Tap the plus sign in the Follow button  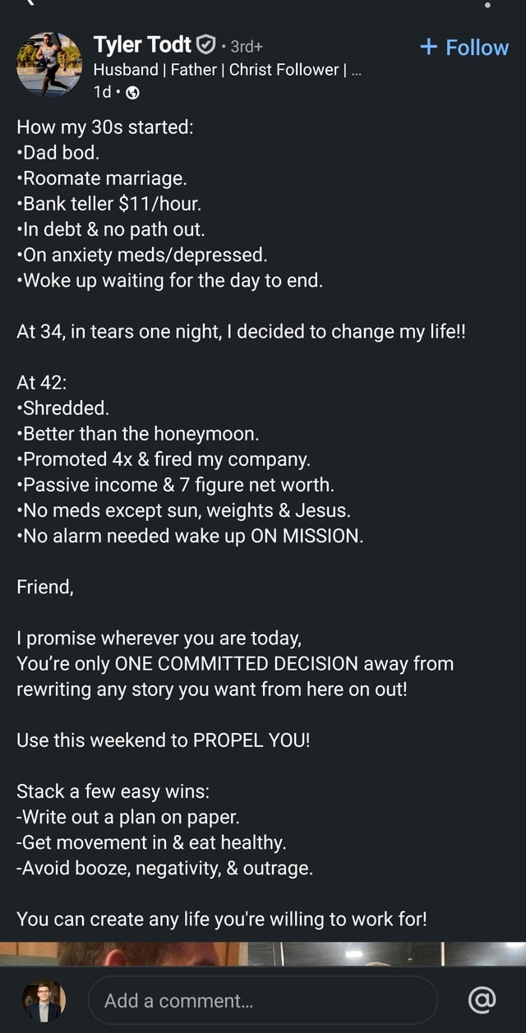428,47
